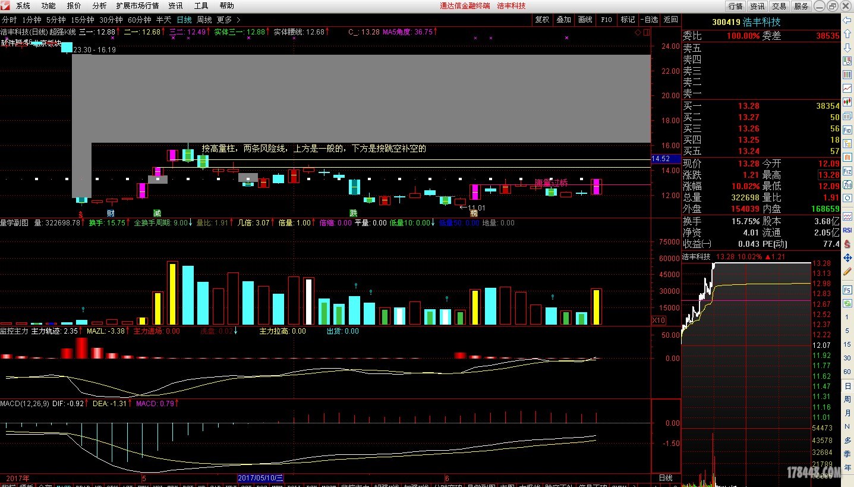Click the -自选 watchlist button
854x487 pixels.
click(650, 20)
